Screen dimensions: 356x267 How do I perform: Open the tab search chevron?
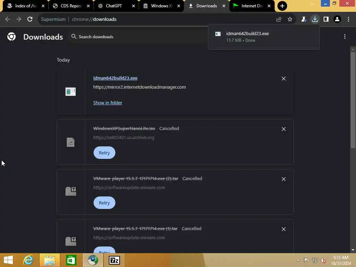point(313,5)
